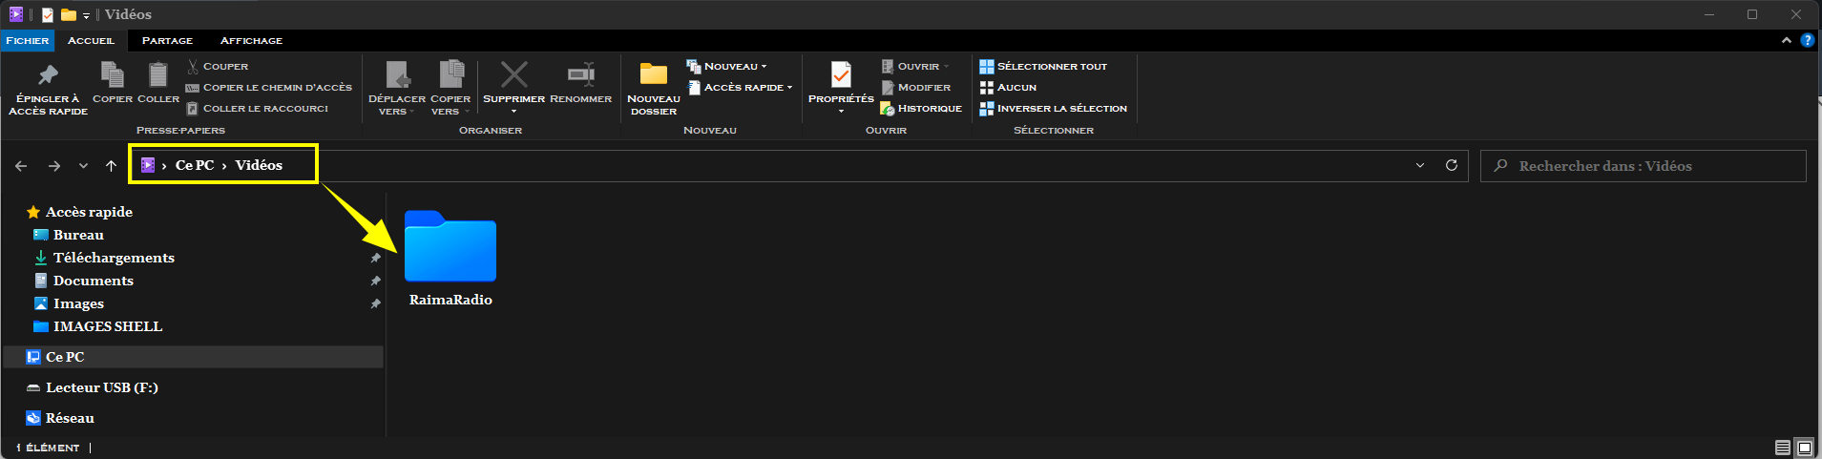Click Inverser la sélection
Image resolution: width=1822 pixels, height=459 pixels.
point(1054,108)
